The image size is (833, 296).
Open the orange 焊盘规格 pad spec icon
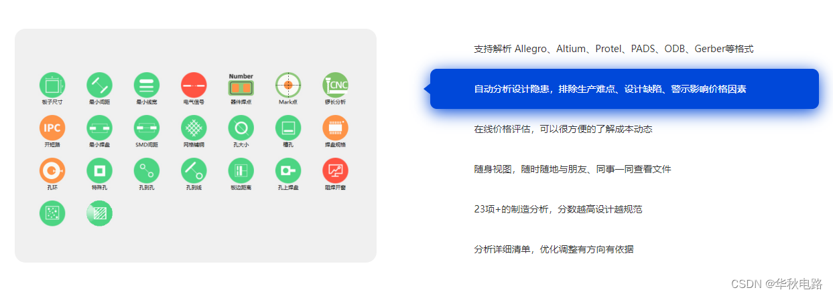point(335,128)
